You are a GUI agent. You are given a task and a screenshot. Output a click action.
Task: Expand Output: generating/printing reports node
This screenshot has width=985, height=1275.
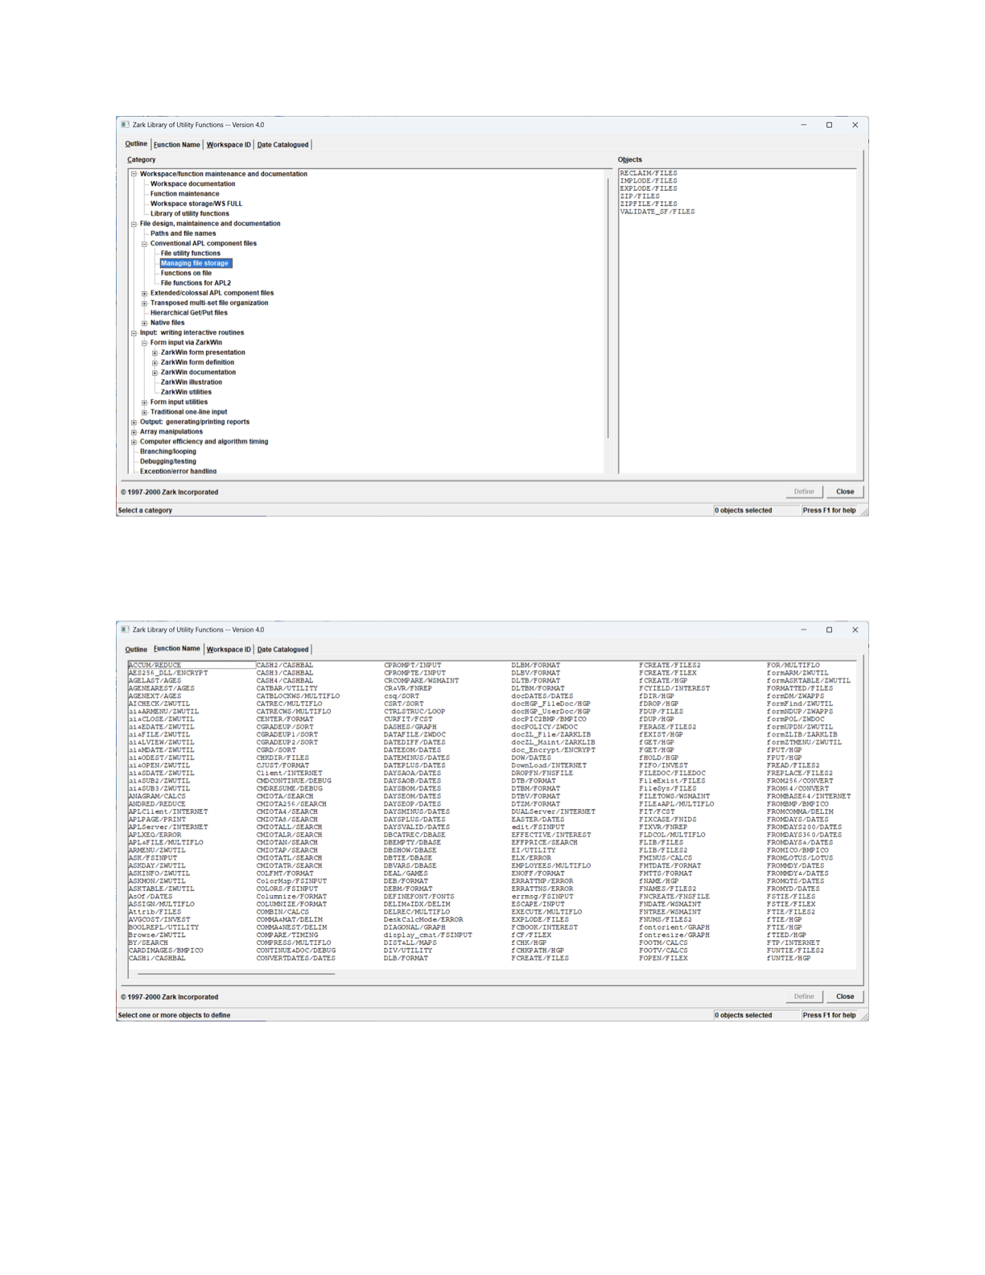point(134,423)
